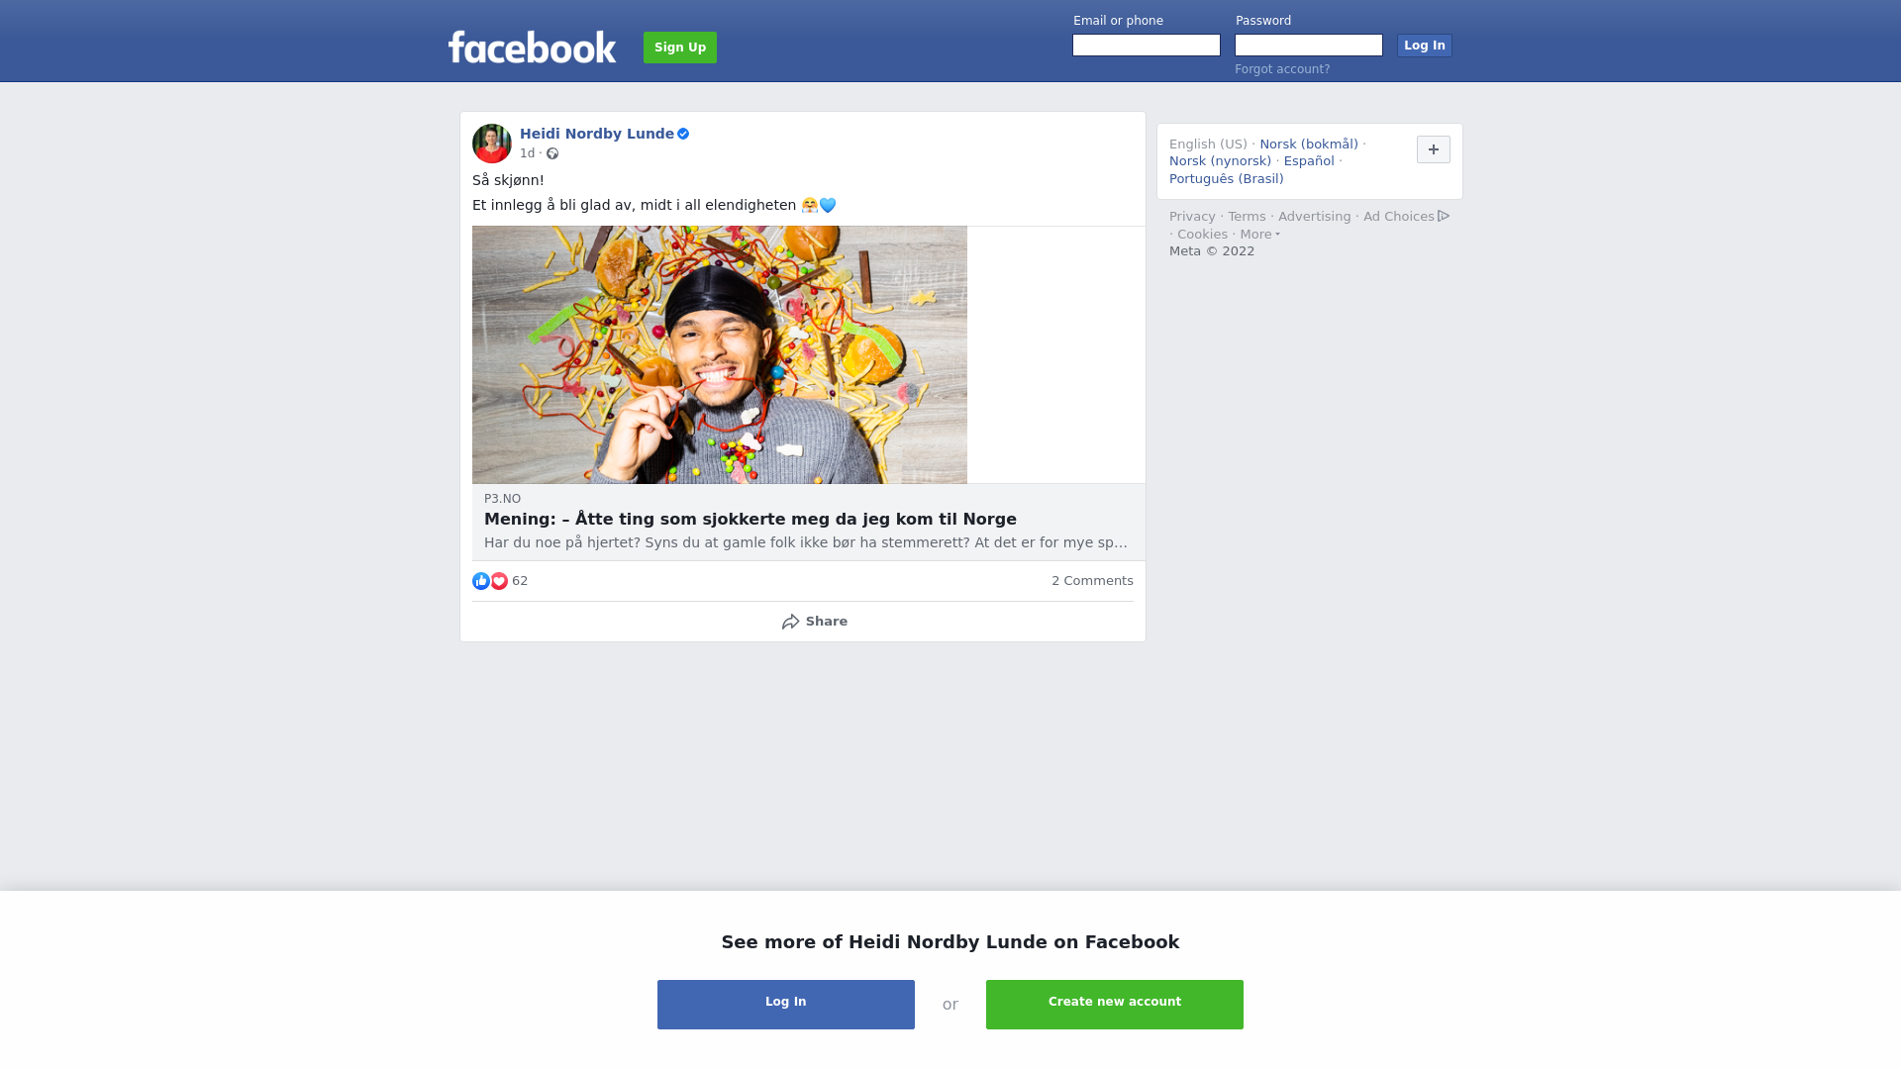The width and height of the screenshot is (1901, 1069).
Task: Click the verified badge beside Heidi Nordby Lunde
Action: coord(683,134)
